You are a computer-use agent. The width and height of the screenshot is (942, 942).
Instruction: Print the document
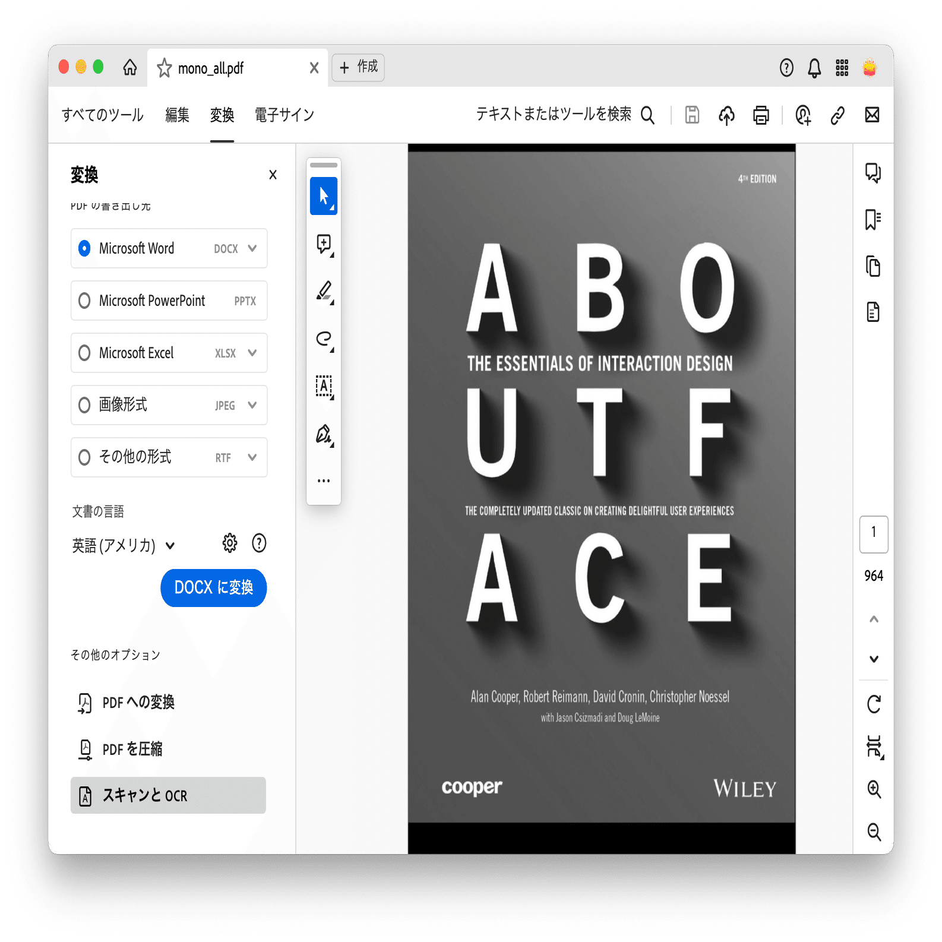point(761,115)
